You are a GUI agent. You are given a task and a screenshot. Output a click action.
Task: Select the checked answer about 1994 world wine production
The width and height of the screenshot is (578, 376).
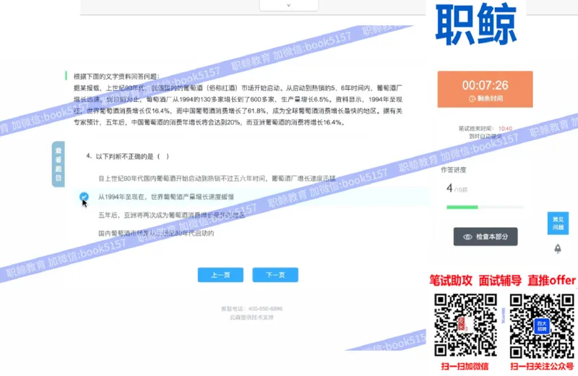click(x=166, y=197)
